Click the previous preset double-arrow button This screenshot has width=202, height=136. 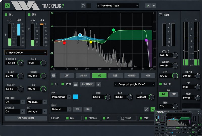click(148, 6)
